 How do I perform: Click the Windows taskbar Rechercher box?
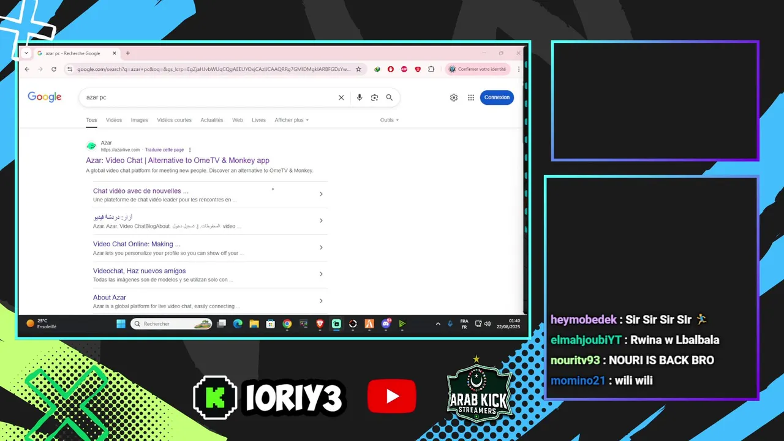171,323
